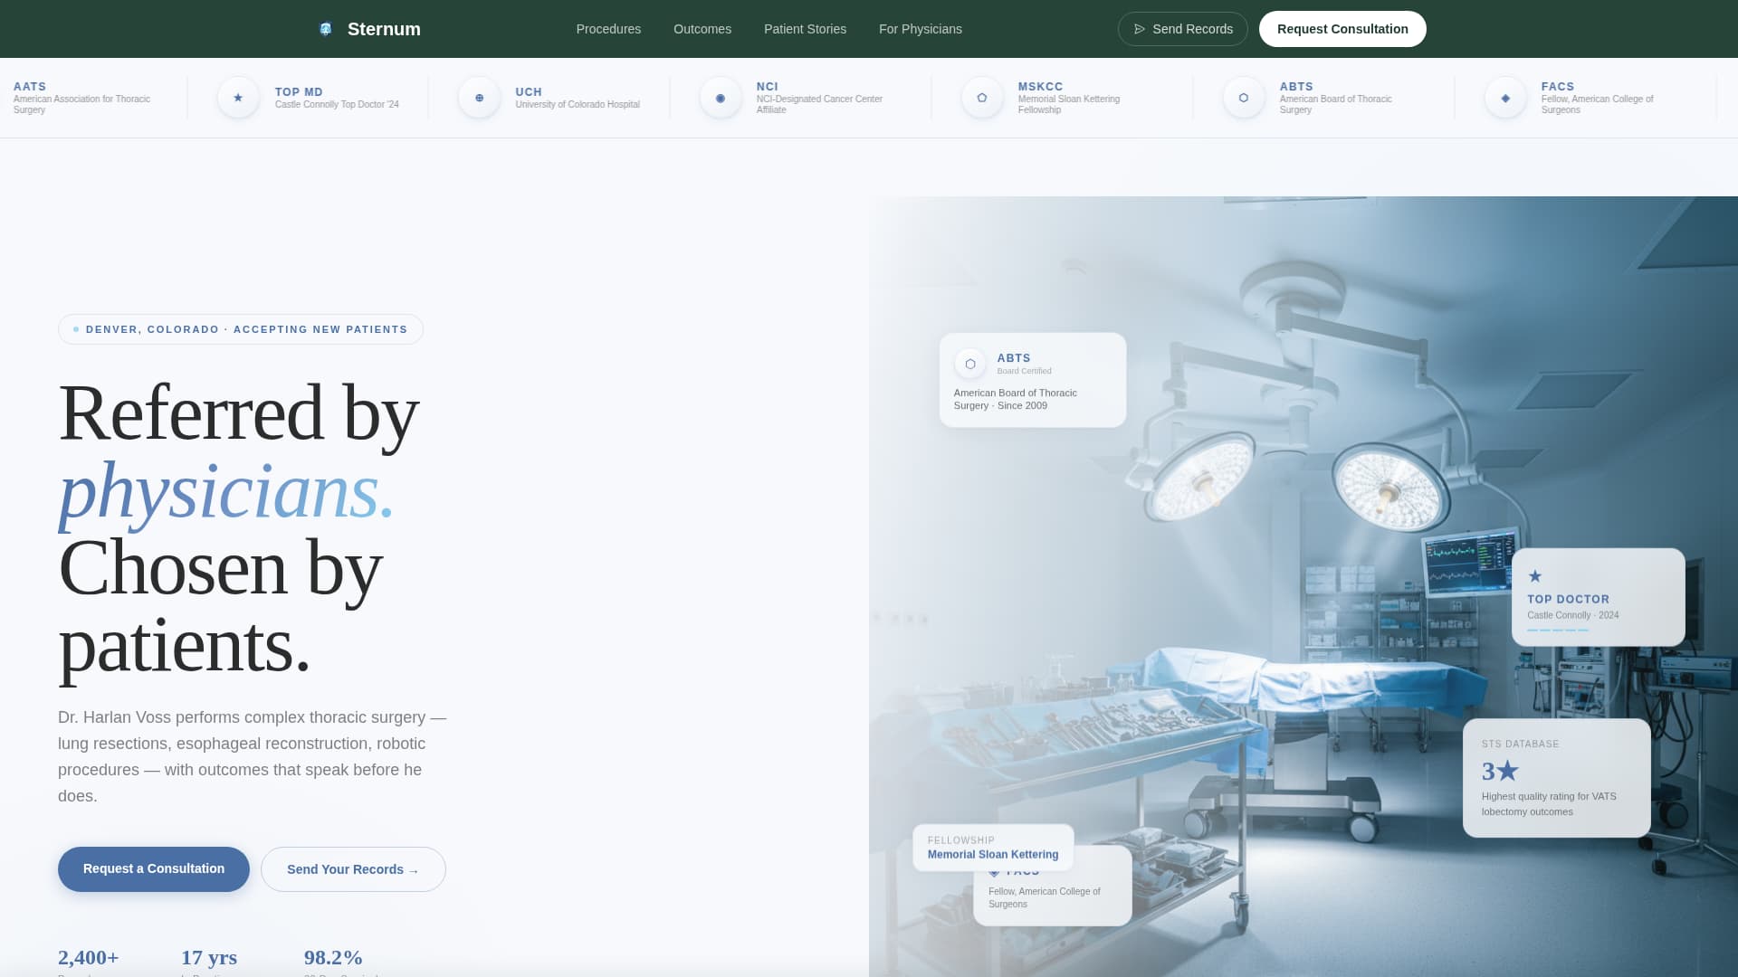Image resolution: width=1738 pixels, height=977 pixels.
Task: Open the Procedures menu item
Action: click(608, 29)
